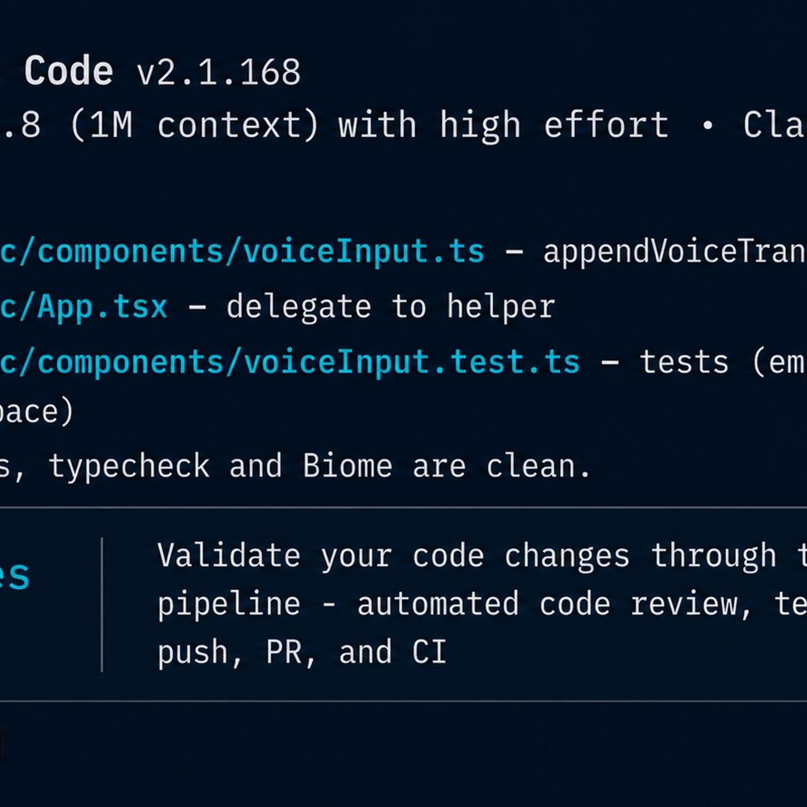Click the bold Code title text

69,71
